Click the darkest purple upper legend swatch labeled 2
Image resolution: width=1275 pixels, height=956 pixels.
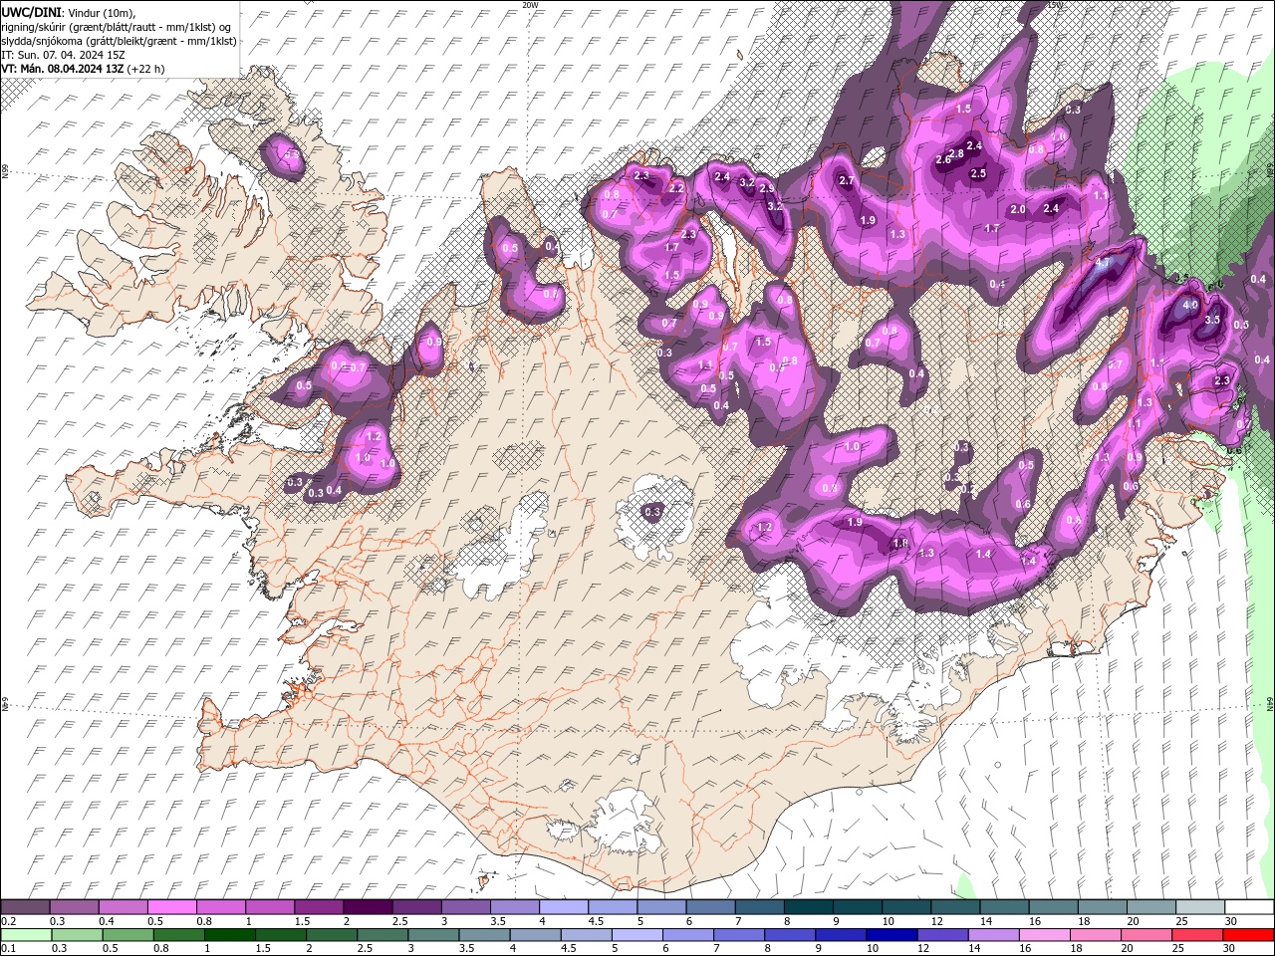point(367,907)
